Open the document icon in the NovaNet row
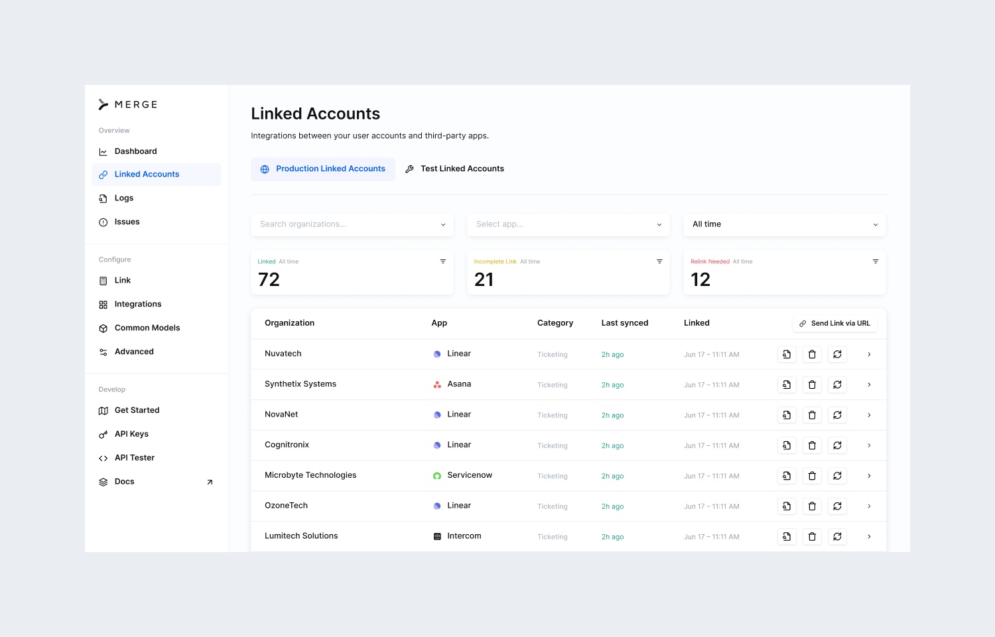 coord(787,415)
